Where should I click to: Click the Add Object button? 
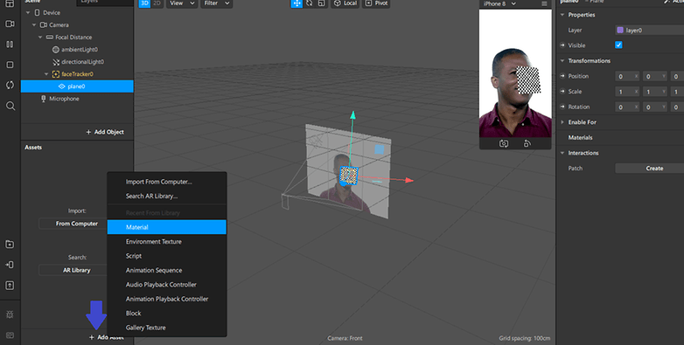(105, 132)
